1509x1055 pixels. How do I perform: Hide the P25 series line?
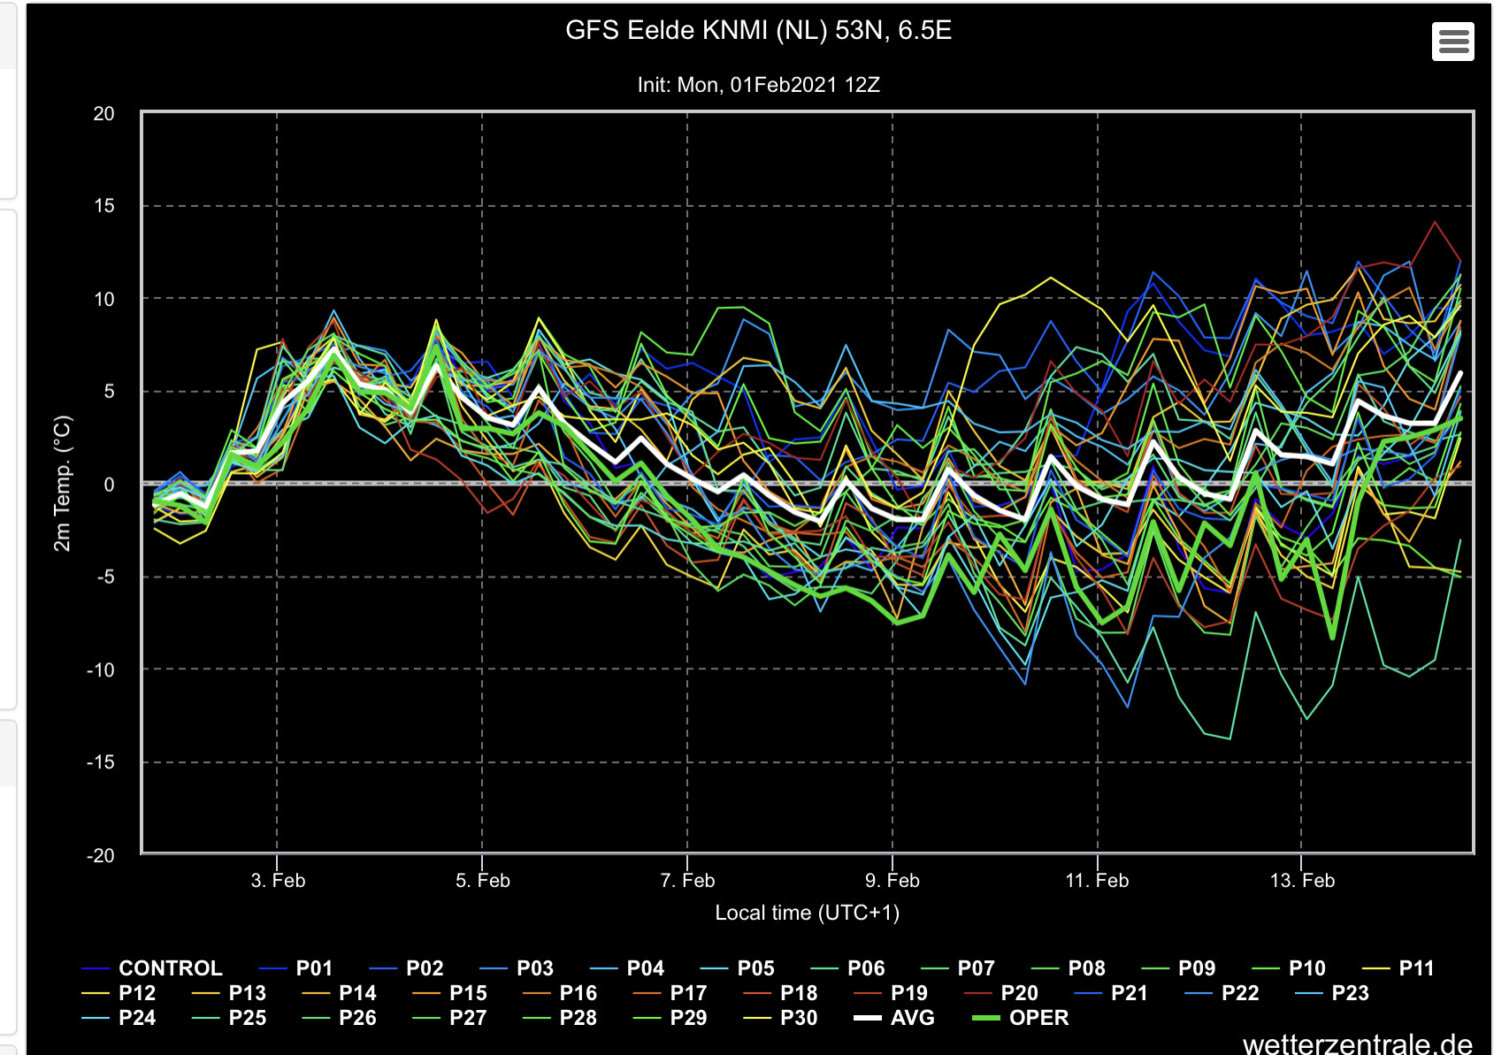(x=229, y=1018)
